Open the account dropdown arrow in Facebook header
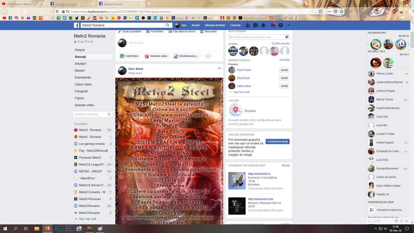The height and width of the screenshot is (233, 414). click(289, 25)
